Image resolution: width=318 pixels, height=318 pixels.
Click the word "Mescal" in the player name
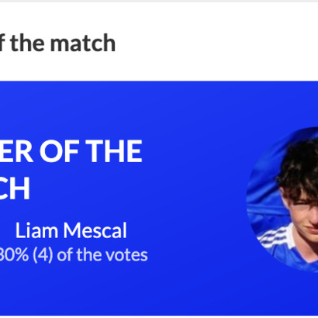[95, 230]
